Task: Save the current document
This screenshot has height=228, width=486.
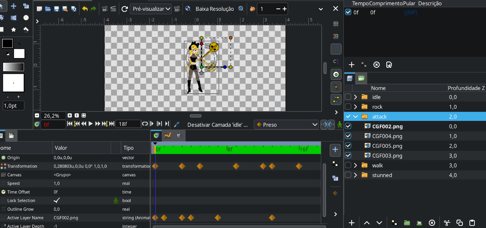Action: point(56,9)
